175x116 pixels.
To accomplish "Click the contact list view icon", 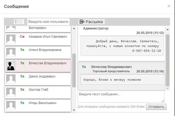I will [19, 22].
